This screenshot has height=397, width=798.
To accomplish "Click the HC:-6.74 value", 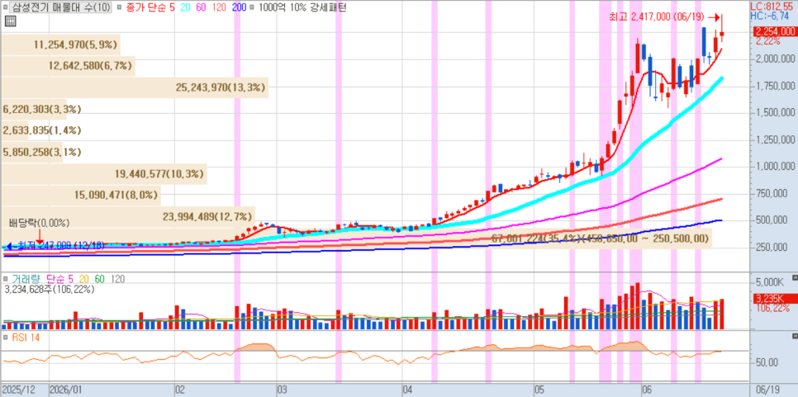I will tap(771, 17).
